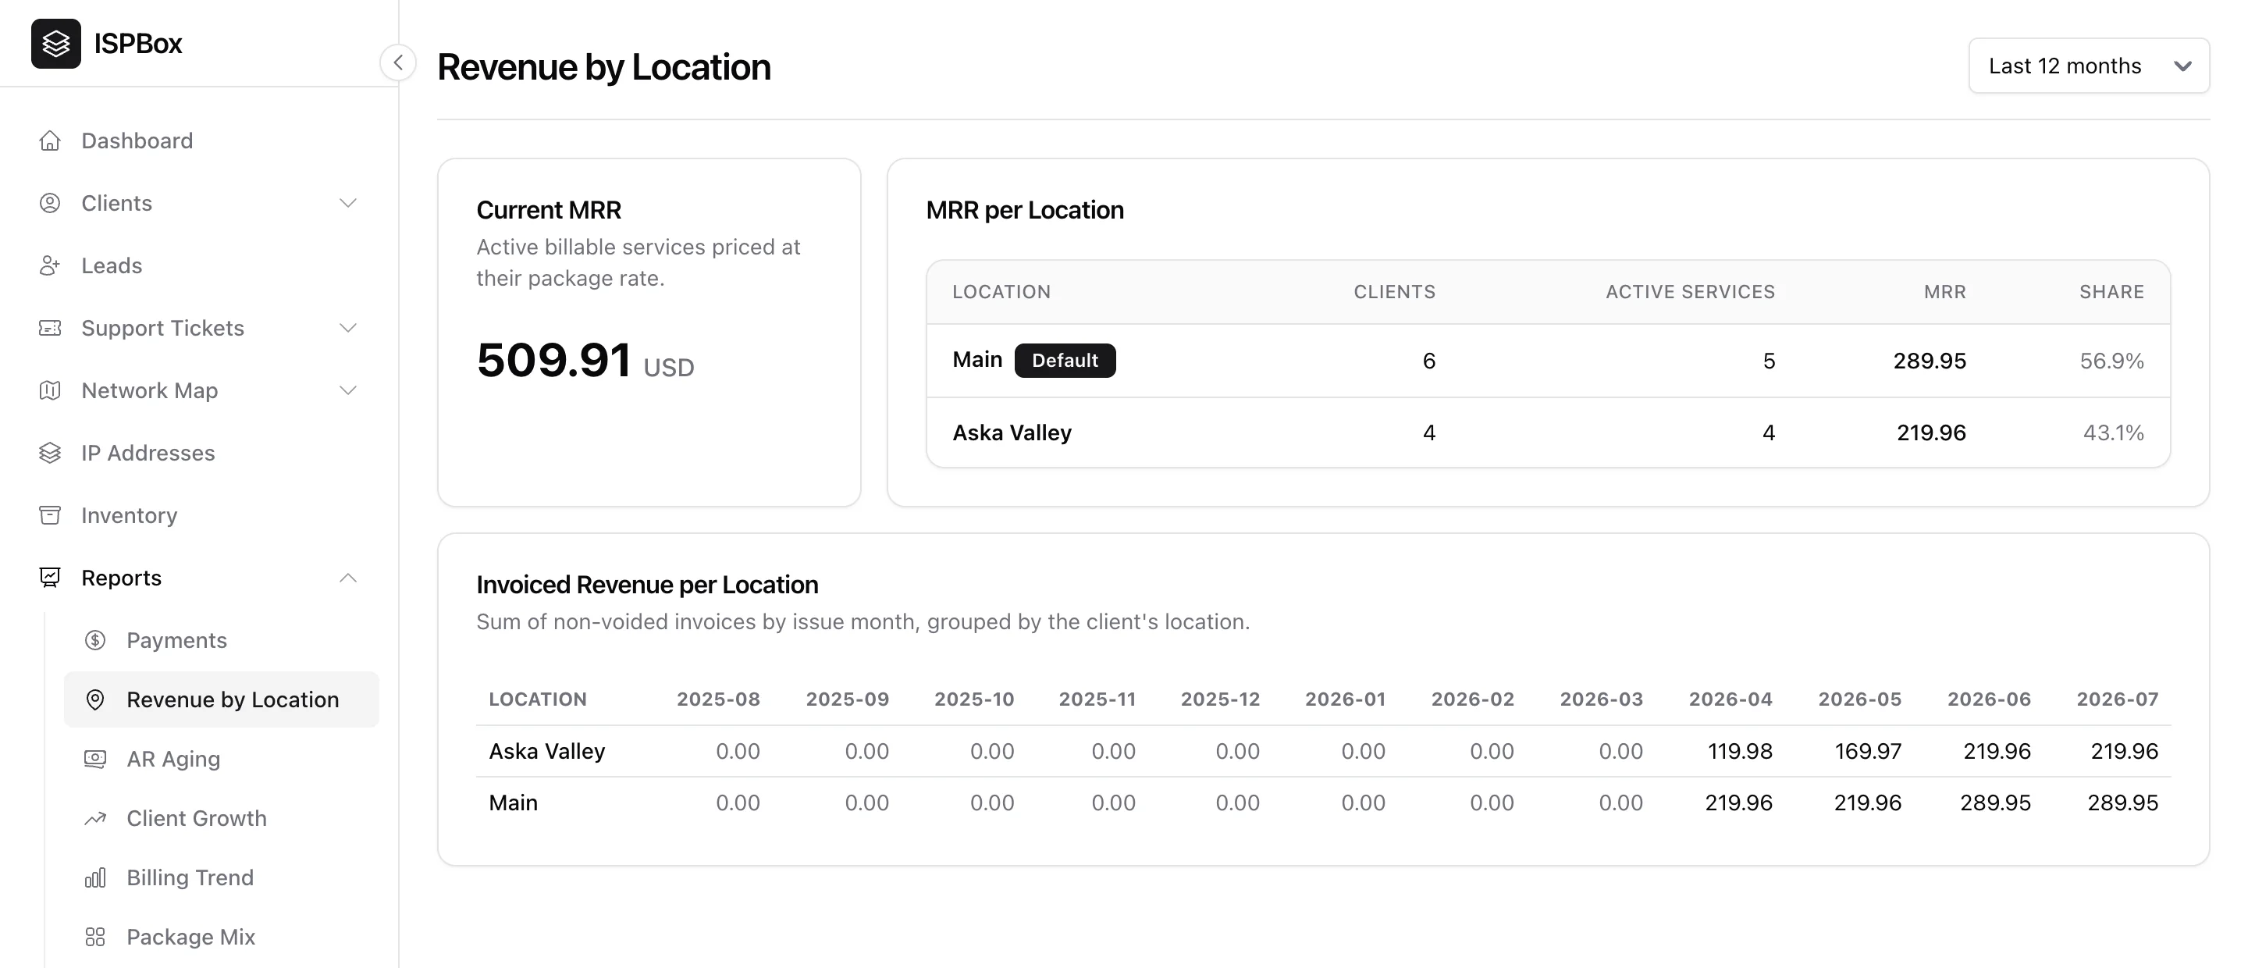Click Main's 2026-07 value 289.95
Screen dimensions: 2248x968
(2122, 803)
